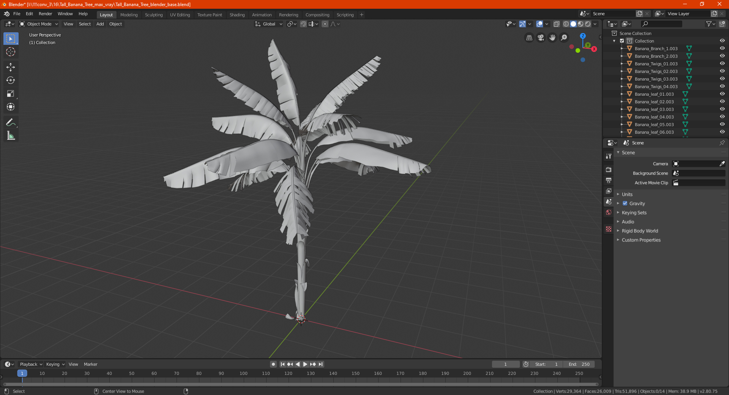Image resolution: width=729 pixels, height=395 pixels.
Task: Collapse the Scene panel
Action: click(628, 153)
